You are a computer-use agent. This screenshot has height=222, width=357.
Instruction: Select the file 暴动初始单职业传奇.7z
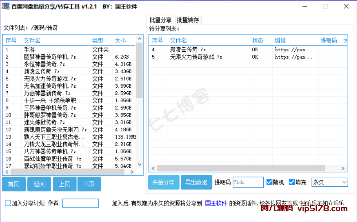pyautogui.click(x=70, y=166)
